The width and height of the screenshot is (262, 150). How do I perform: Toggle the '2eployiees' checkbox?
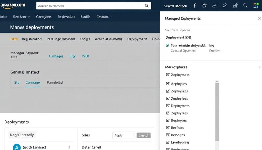(168, 91)
